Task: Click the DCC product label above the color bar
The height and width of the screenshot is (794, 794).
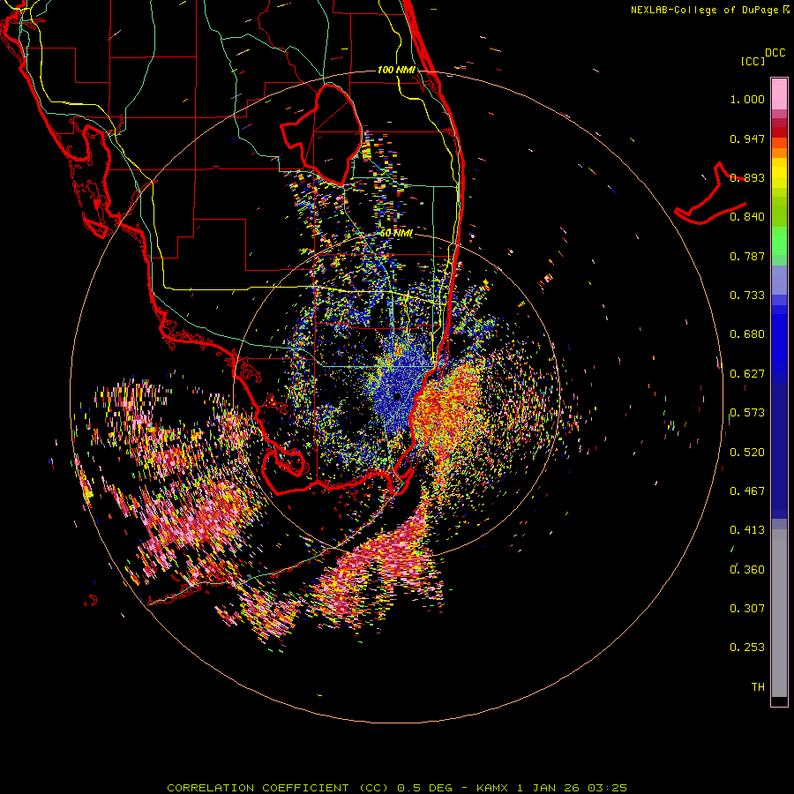Action: [x=775, y=53]
